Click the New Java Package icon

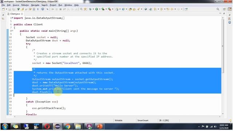[117, 9]
